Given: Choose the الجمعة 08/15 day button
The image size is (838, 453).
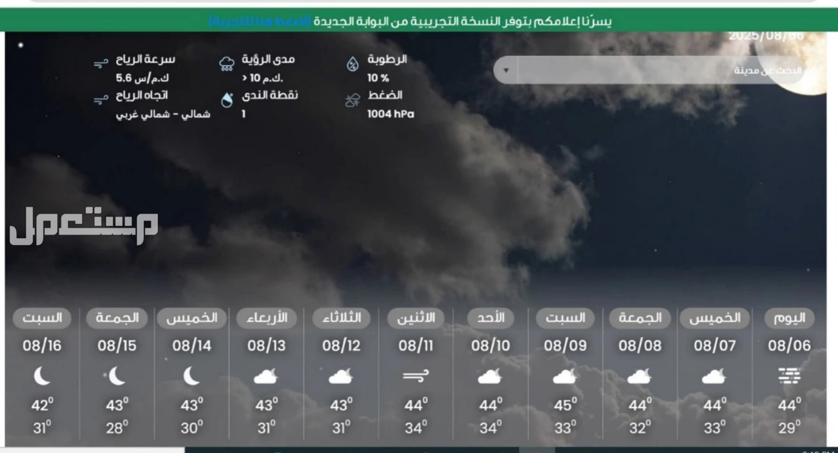Looking at the screenshot, I should click(x=117, y=318).
